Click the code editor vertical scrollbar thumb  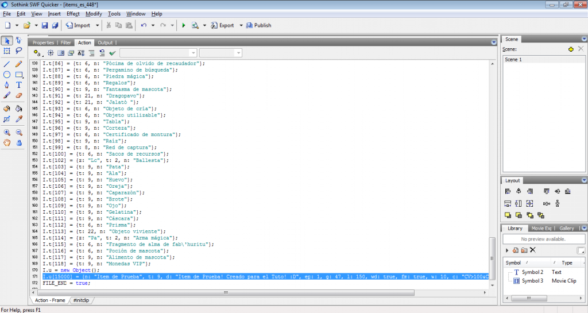(x=492, y=258)
